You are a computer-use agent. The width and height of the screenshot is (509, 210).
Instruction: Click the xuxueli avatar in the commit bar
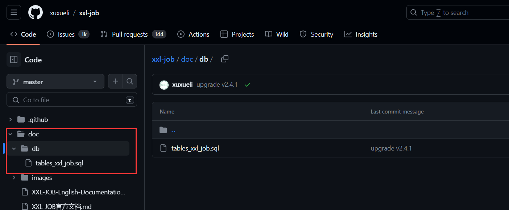(x=164, y=85)
